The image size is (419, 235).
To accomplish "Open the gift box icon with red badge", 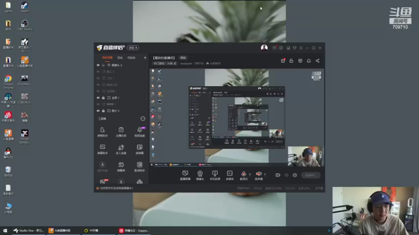I will click(283, 61).
